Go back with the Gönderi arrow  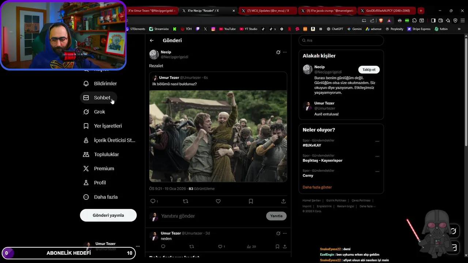(x=152, y=41)
